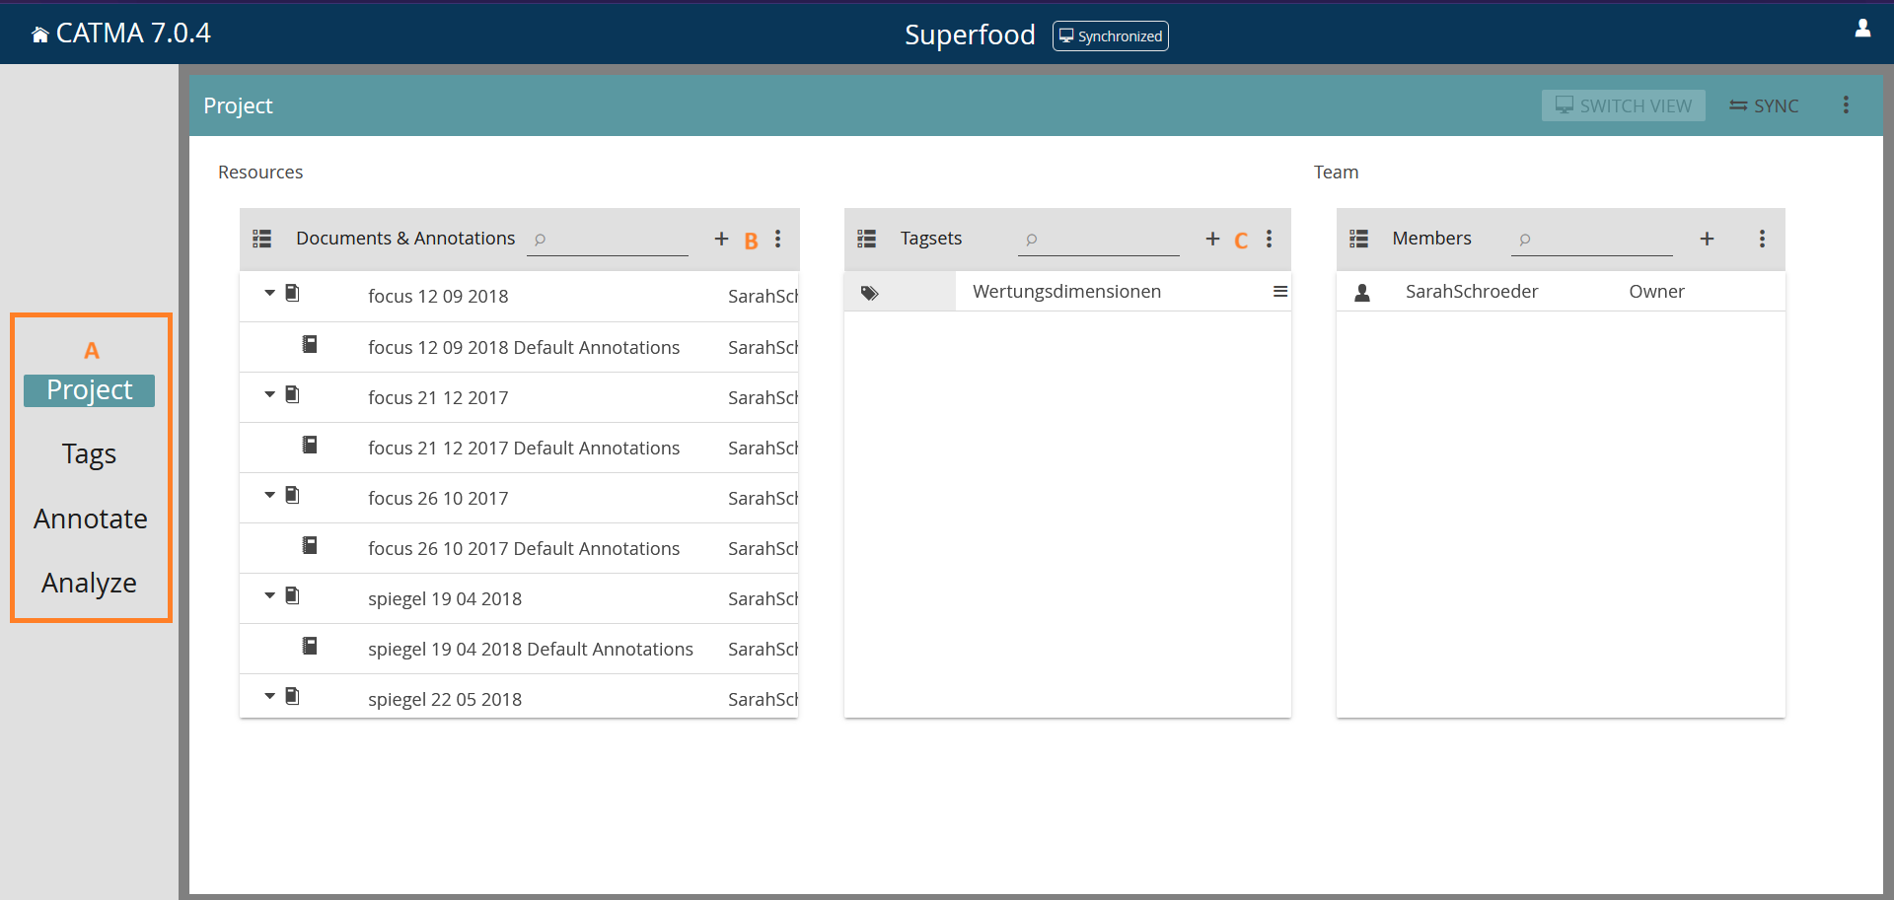
Task: Click document icon of spiegel 19 04 2018
Action: click(x=292, y=595)
